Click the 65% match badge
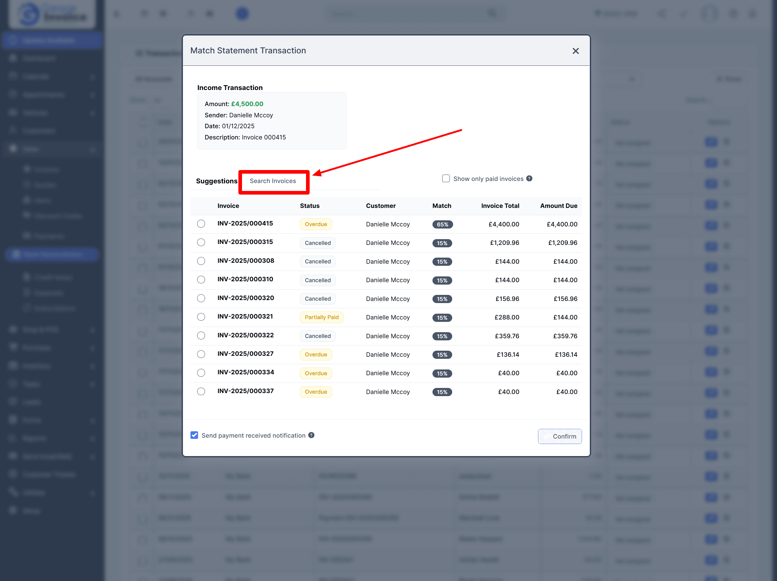 click(x=442, y=224)
